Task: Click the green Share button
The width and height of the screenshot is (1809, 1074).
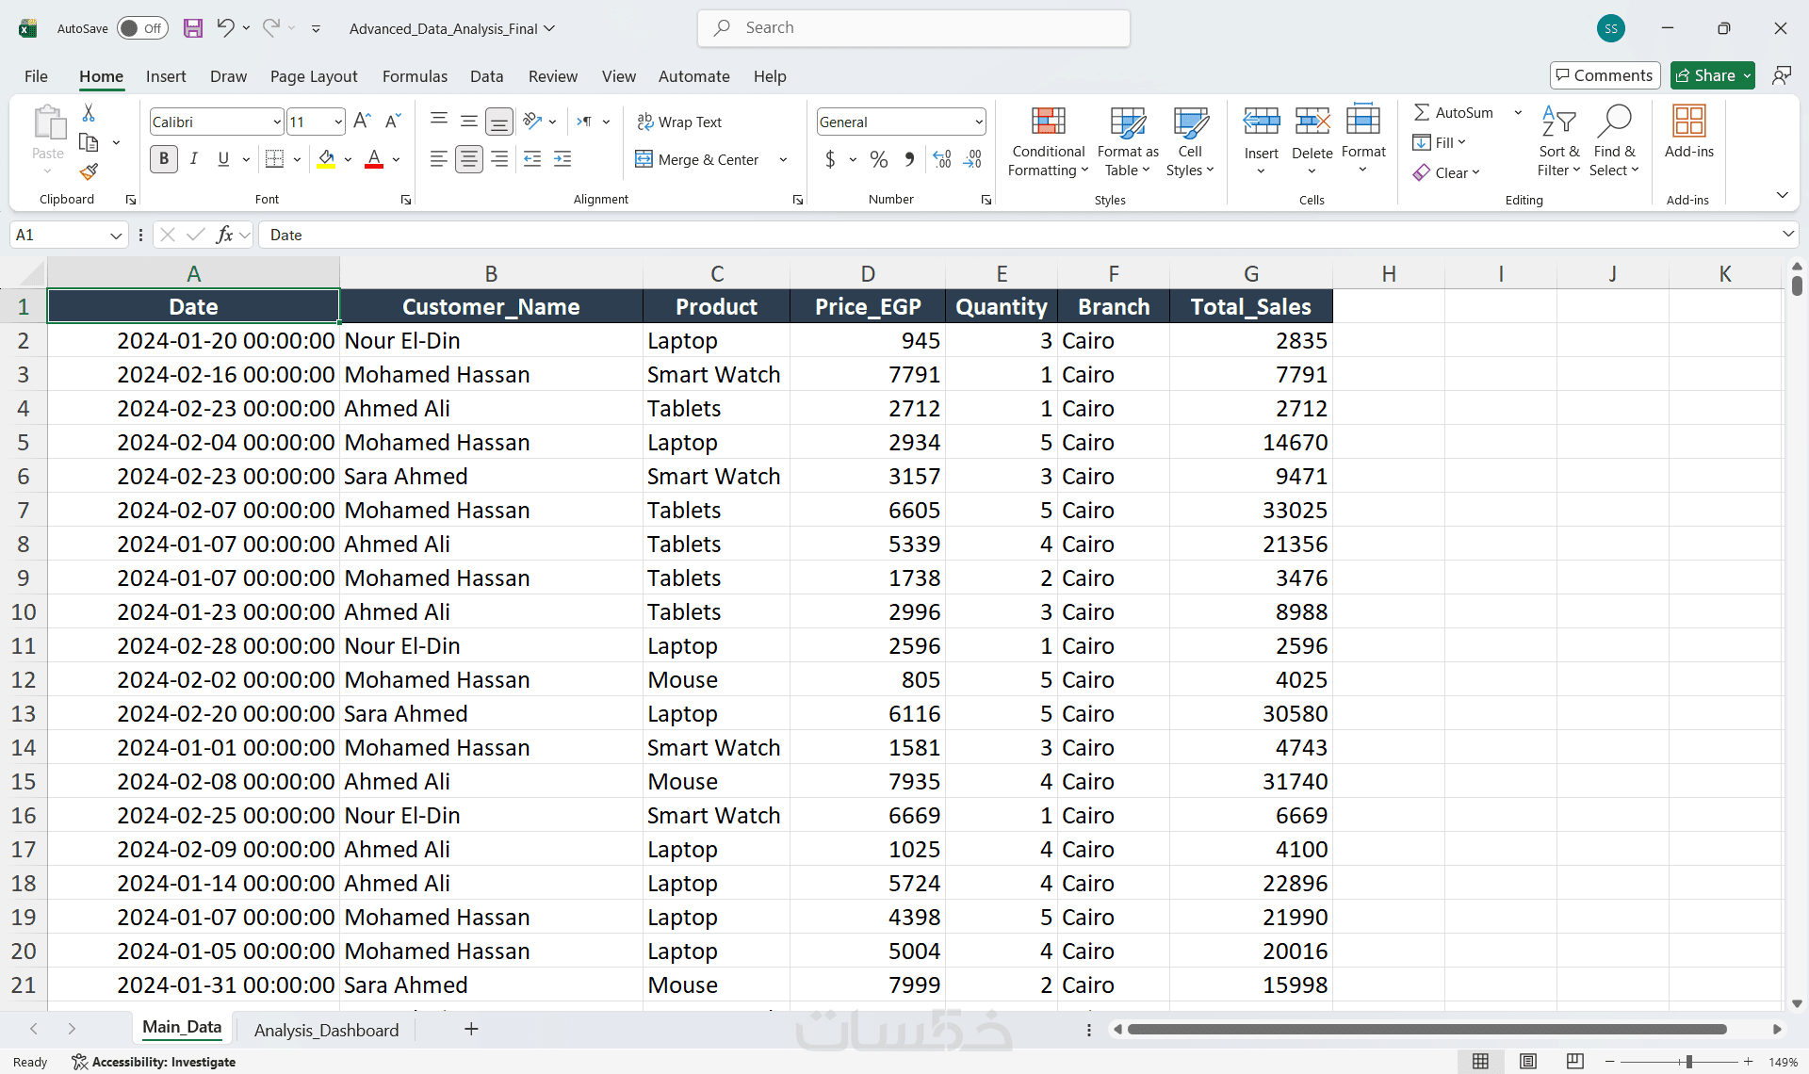Action: coord(1704,75)
